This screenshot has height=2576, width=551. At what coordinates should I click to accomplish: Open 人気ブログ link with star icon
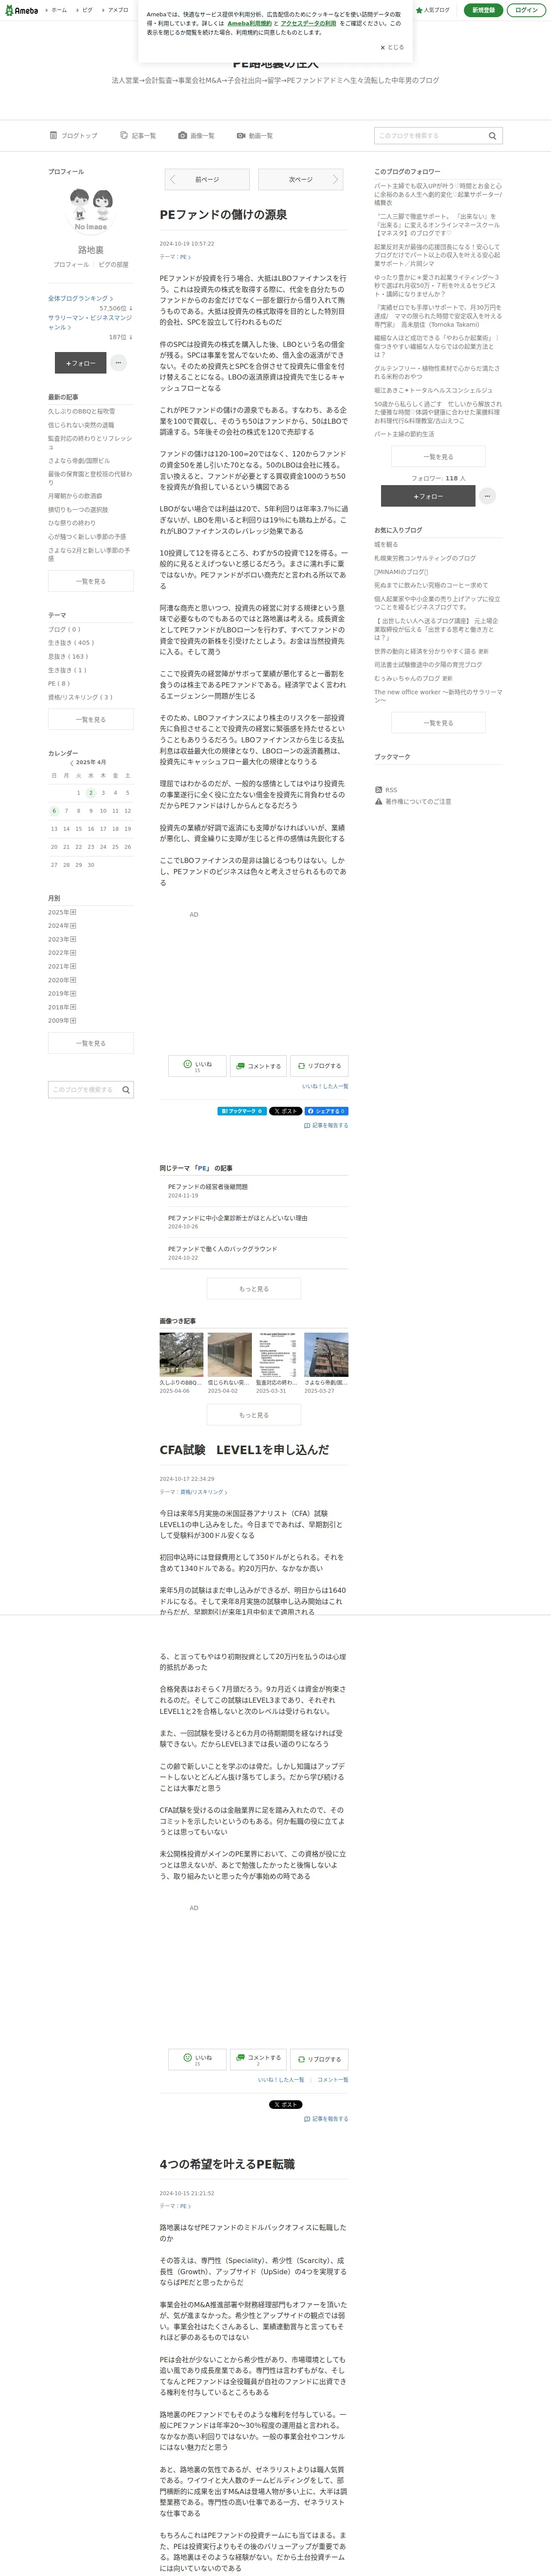[433, 10]
